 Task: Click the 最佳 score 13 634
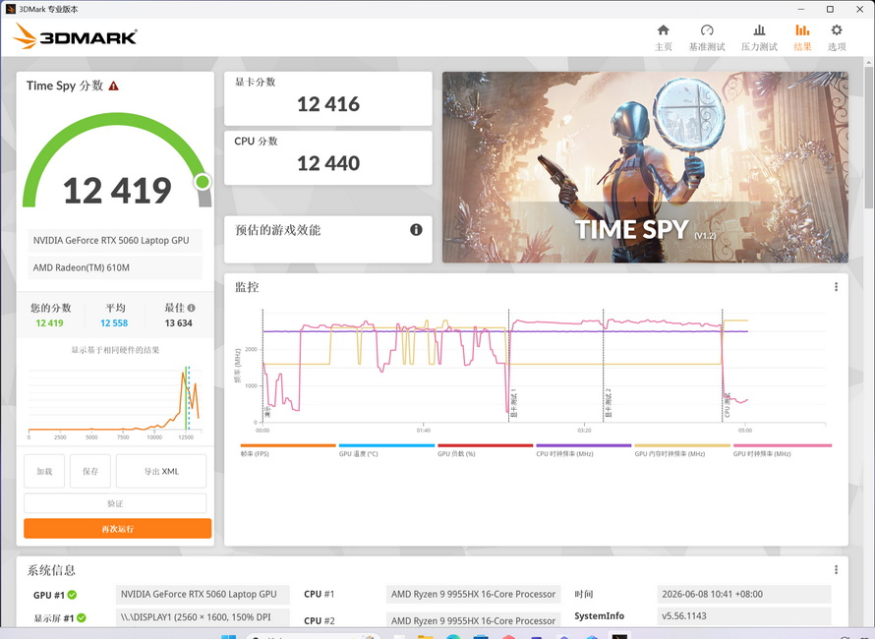pos(179,323)
